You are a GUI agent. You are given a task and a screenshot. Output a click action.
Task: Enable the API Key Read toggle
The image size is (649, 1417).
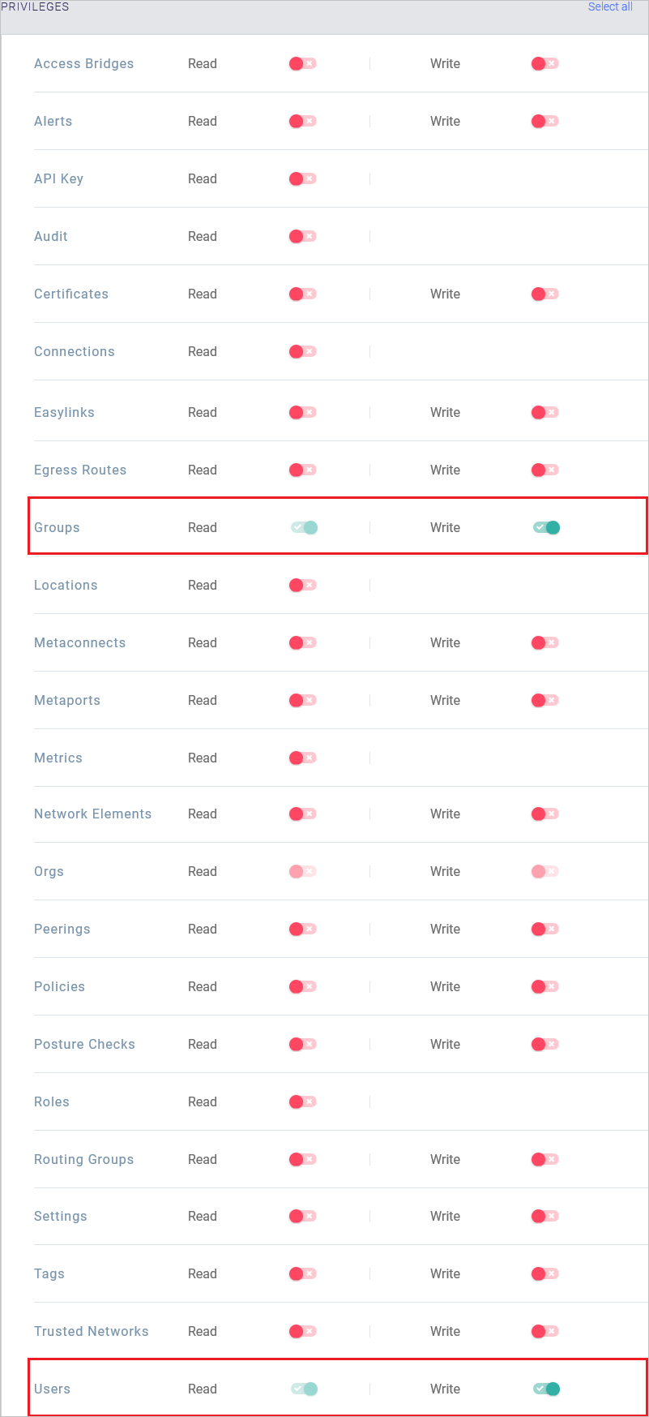301,178
